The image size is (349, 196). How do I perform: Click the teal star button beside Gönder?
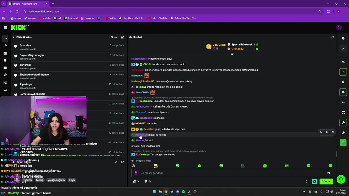tap(314, 182)
